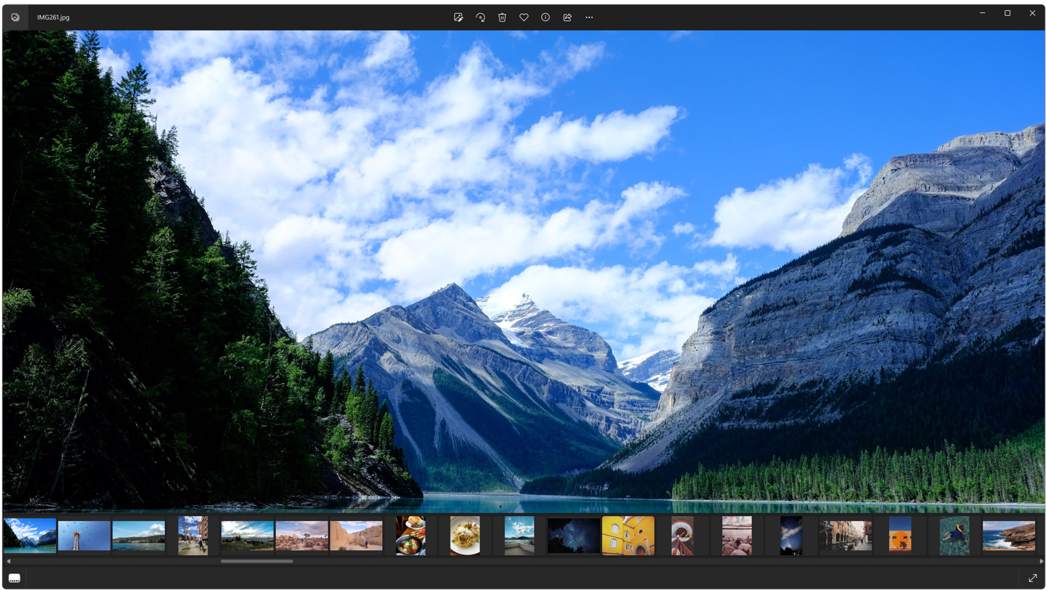
Task: Delete IMG261.jpg
Action: [502, 17]
